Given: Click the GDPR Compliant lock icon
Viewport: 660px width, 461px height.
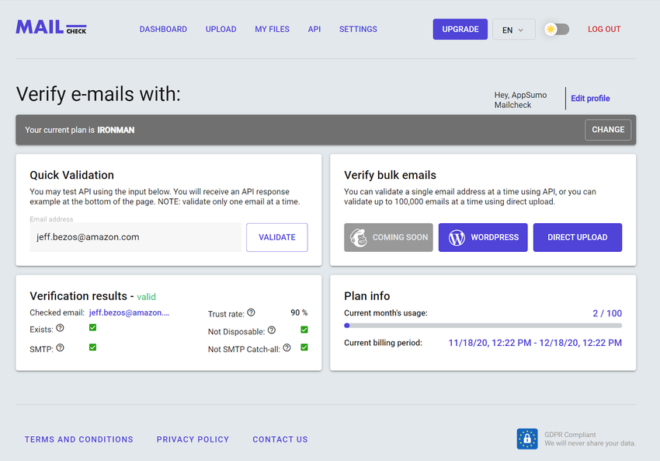Looking at the screenshot, I should 527,438.
